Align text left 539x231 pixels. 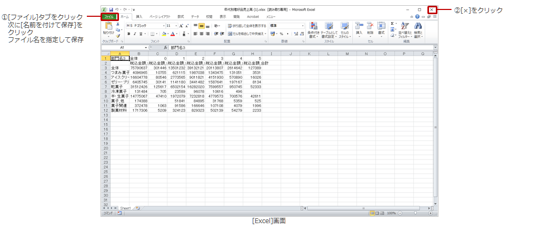[x=195, y=34]
